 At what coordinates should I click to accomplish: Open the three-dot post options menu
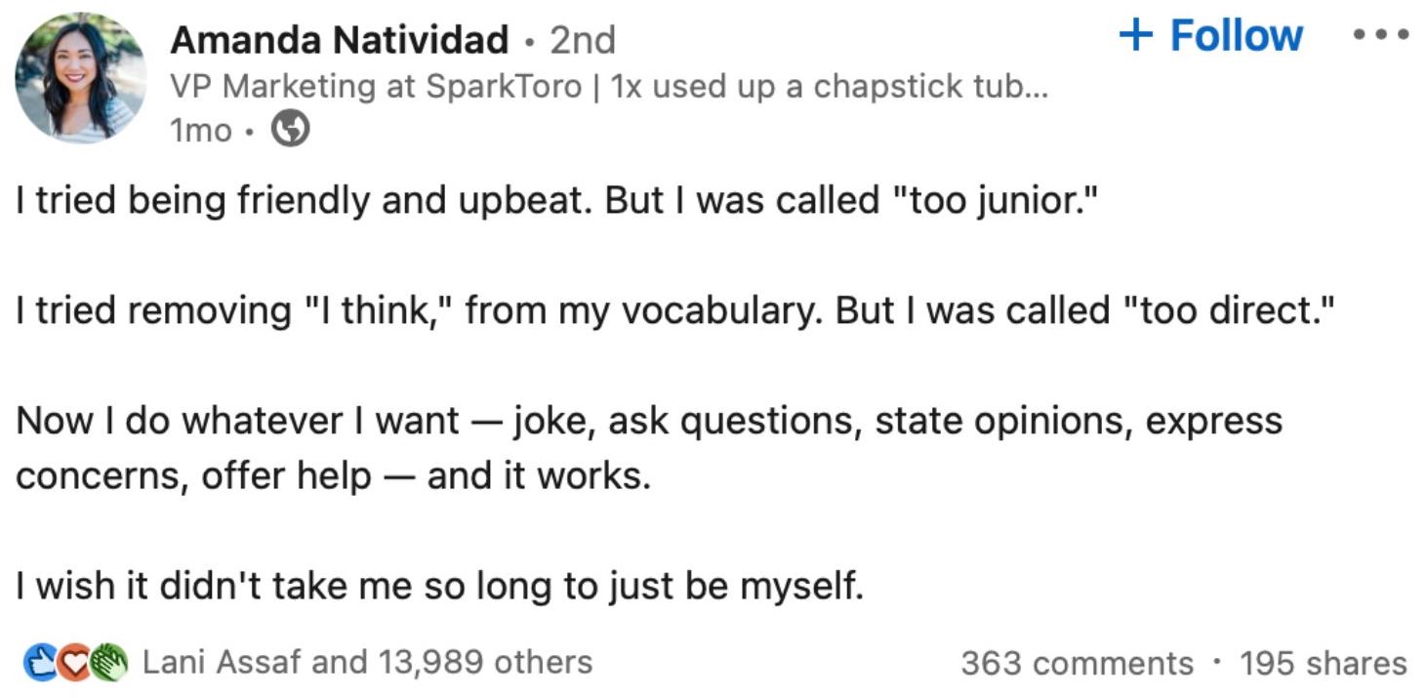click(1381, 36)
